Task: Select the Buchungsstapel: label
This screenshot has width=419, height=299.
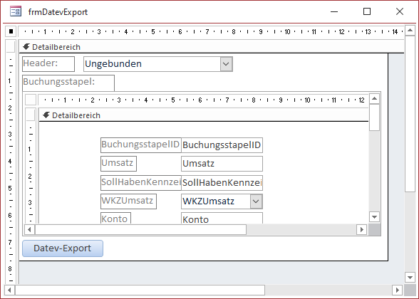Action: [68, 83]
